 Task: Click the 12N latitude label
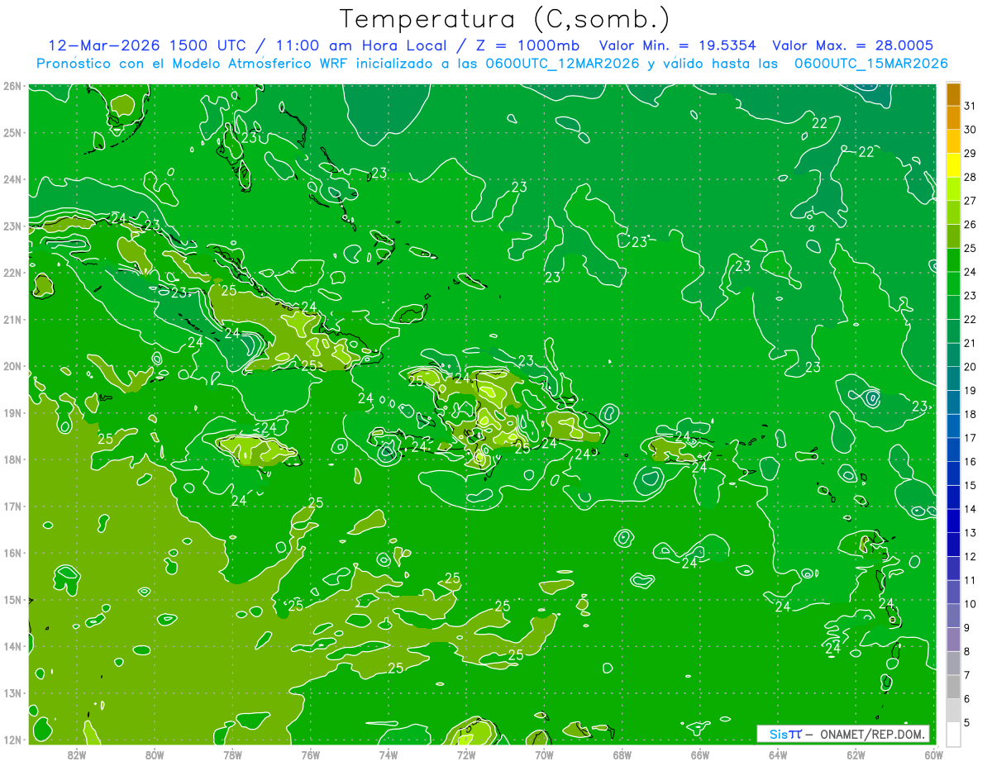(12, 740)
